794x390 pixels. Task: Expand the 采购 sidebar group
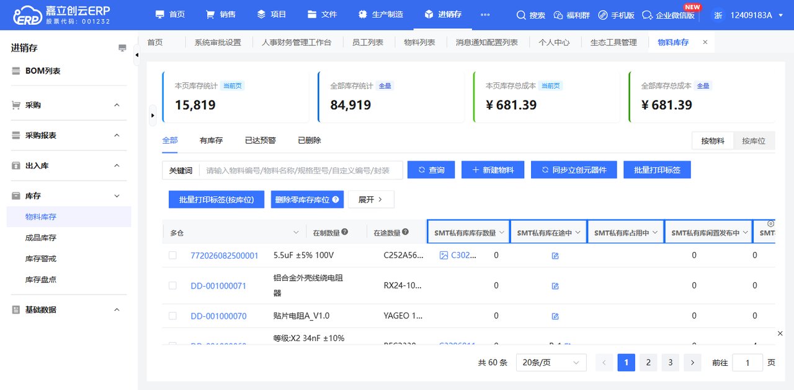[x=69, y=105]
